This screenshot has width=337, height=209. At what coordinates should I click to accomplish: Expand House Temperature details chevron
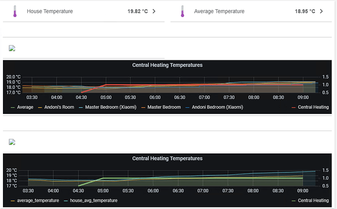154,11
